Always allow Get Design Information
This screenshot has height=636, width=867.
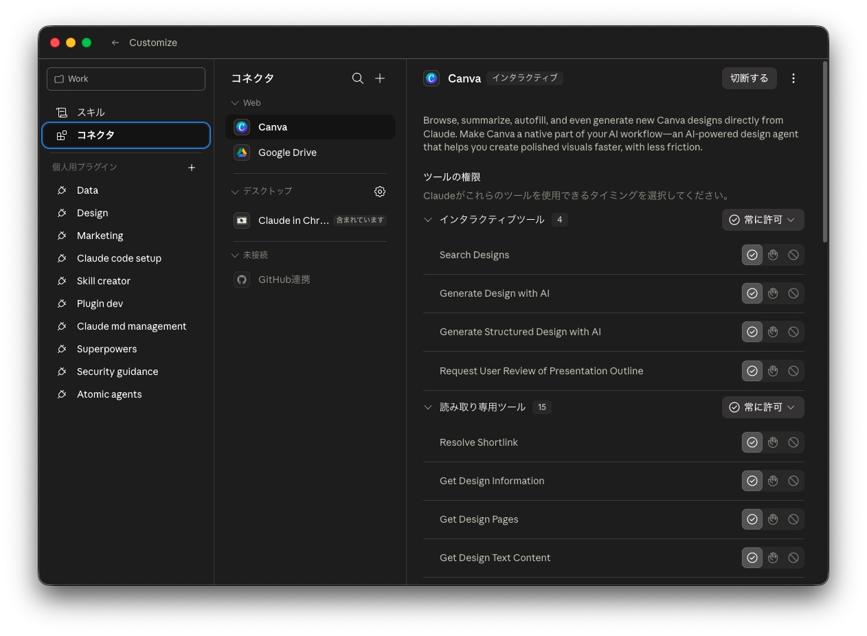[752, 481]
